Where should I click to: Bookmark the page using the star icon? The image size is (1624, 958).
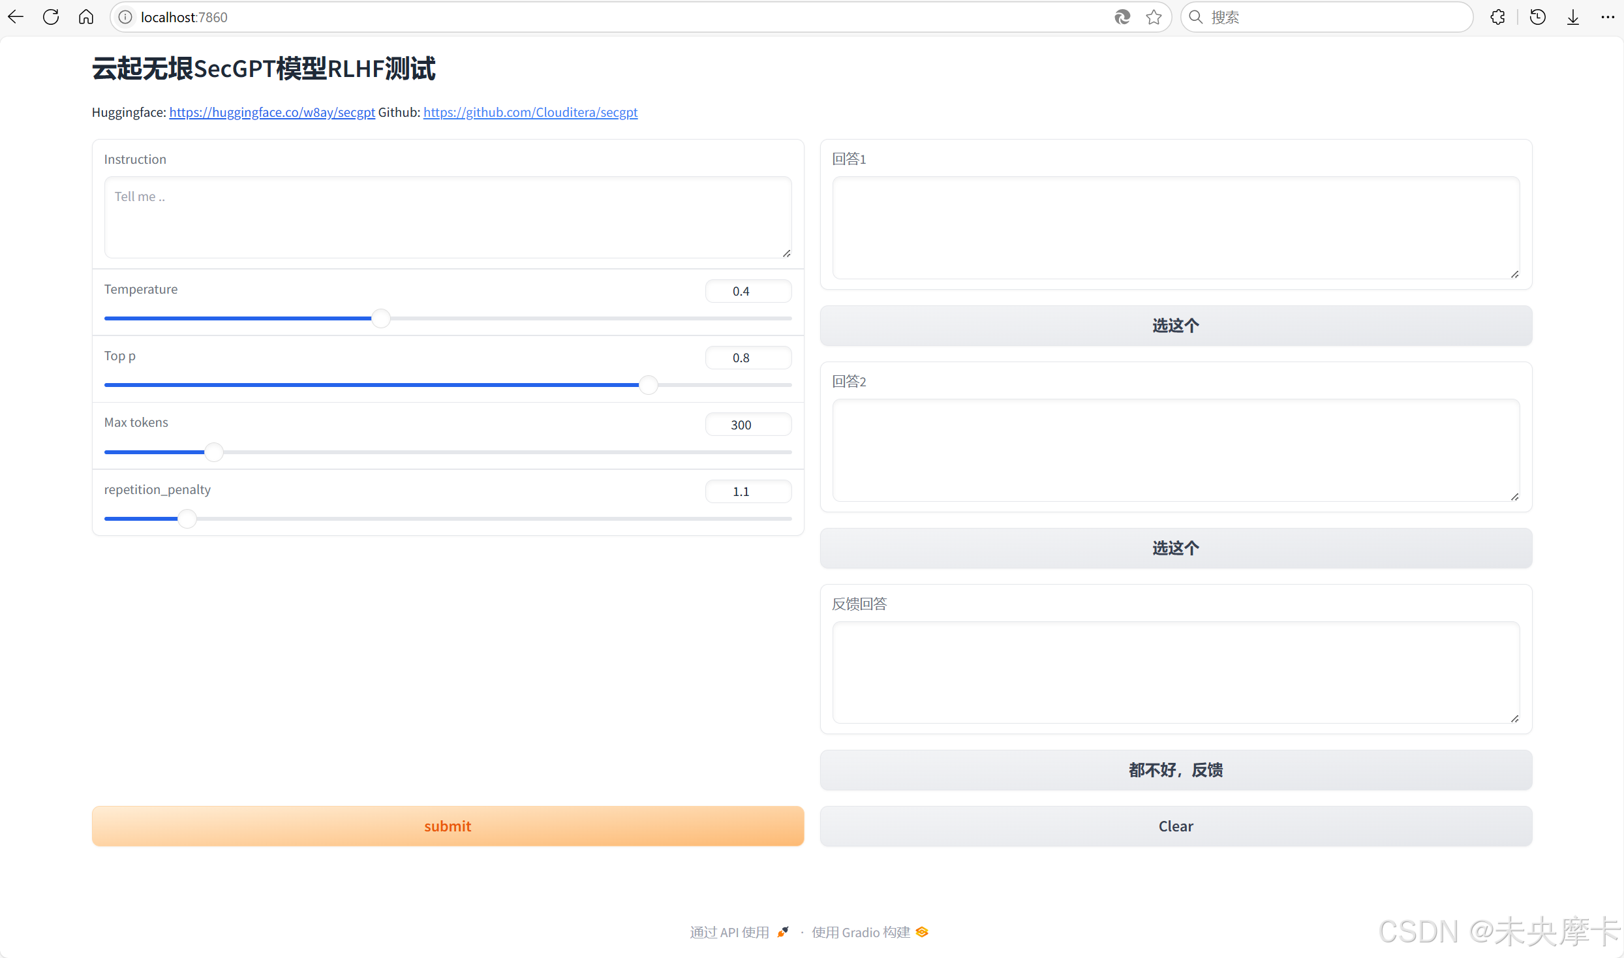pos(1154,16)
